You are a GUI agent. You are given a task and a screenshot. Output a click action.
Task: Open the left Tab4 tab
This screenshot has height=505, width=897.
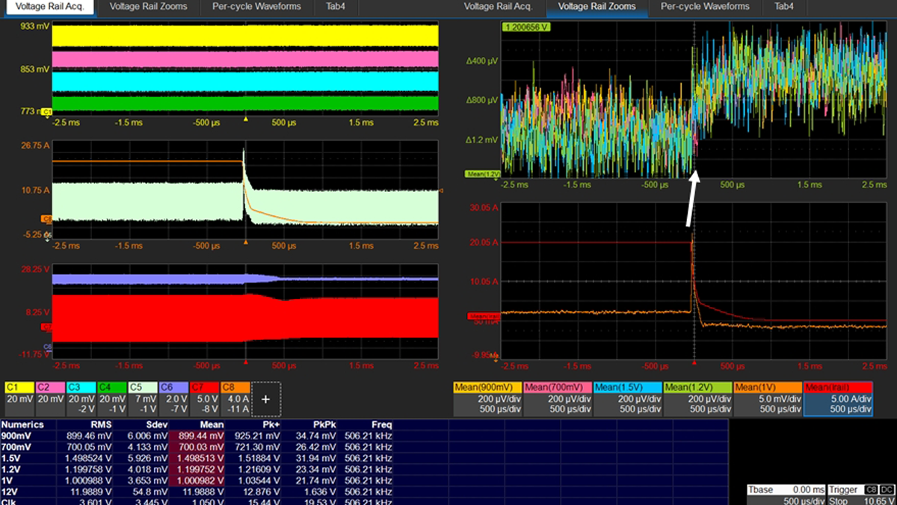335,7
